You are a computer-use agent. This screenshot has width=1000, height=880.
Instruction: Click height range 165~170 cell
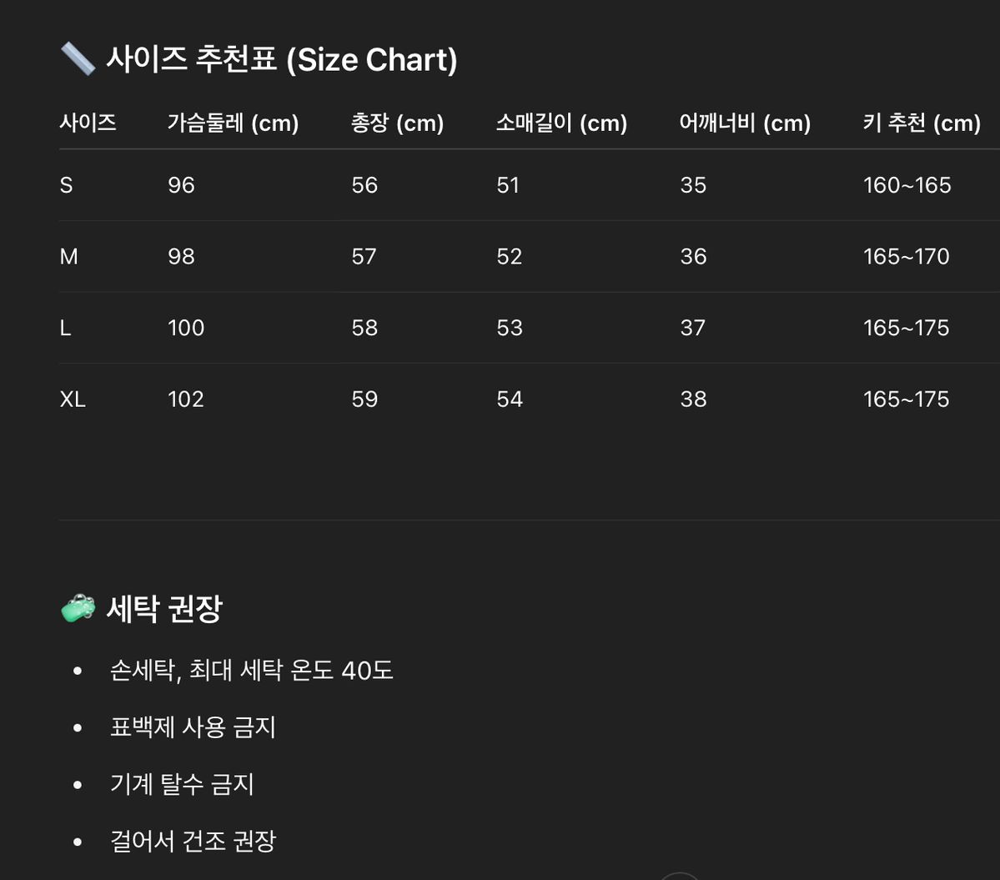tap(907, 256)
